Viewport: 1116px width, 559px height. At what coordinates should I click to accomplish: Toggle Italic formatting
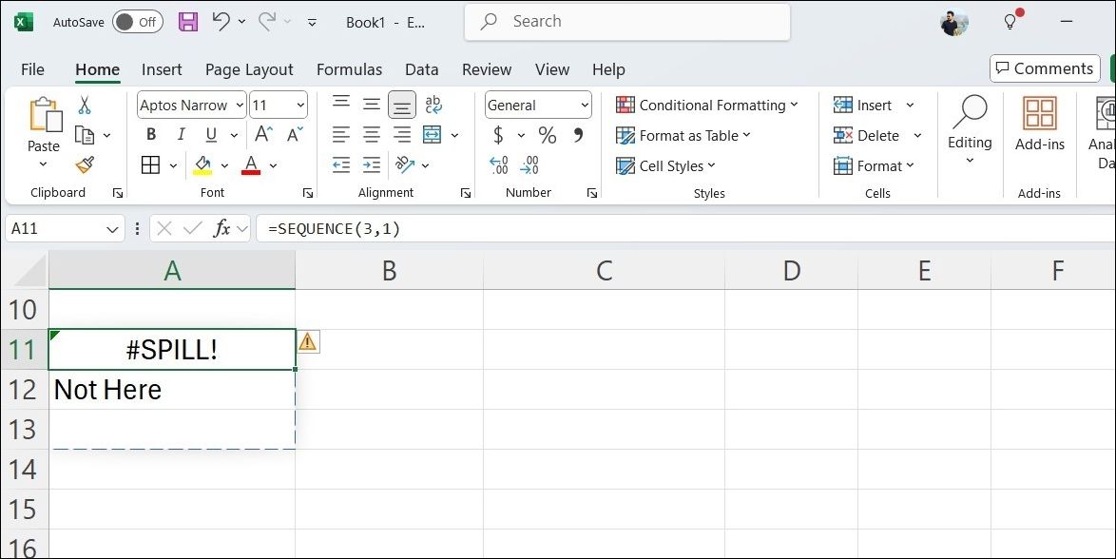coord(181,135)
